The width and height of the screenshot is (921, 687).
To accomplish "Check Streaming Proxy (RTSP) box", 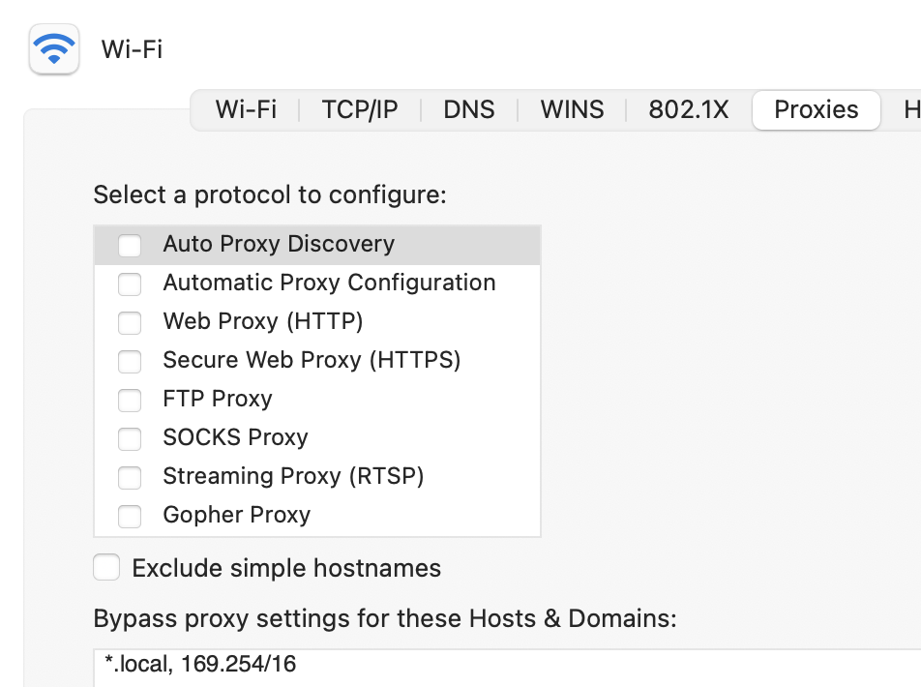I will [x=130, y=478].
